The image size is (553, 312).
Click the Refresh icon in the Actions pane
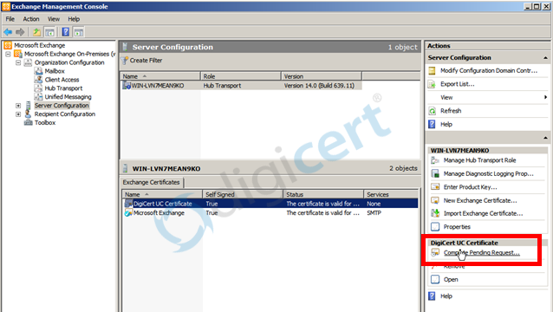click(x=432, y=111)
